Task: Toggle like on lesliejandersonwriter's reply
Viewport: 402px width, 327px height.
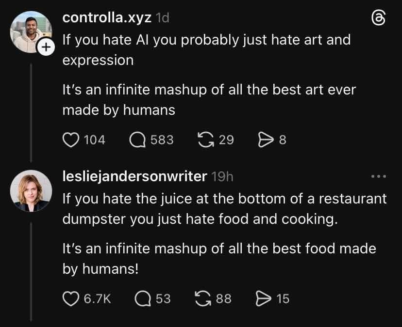Action: pyautogui.click(x=70, y=298)
